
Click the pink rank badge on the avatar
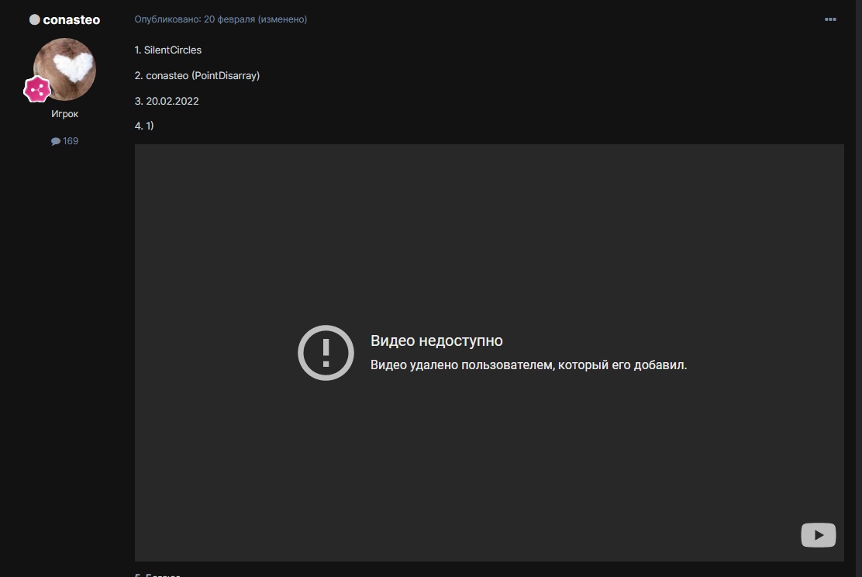36,90
